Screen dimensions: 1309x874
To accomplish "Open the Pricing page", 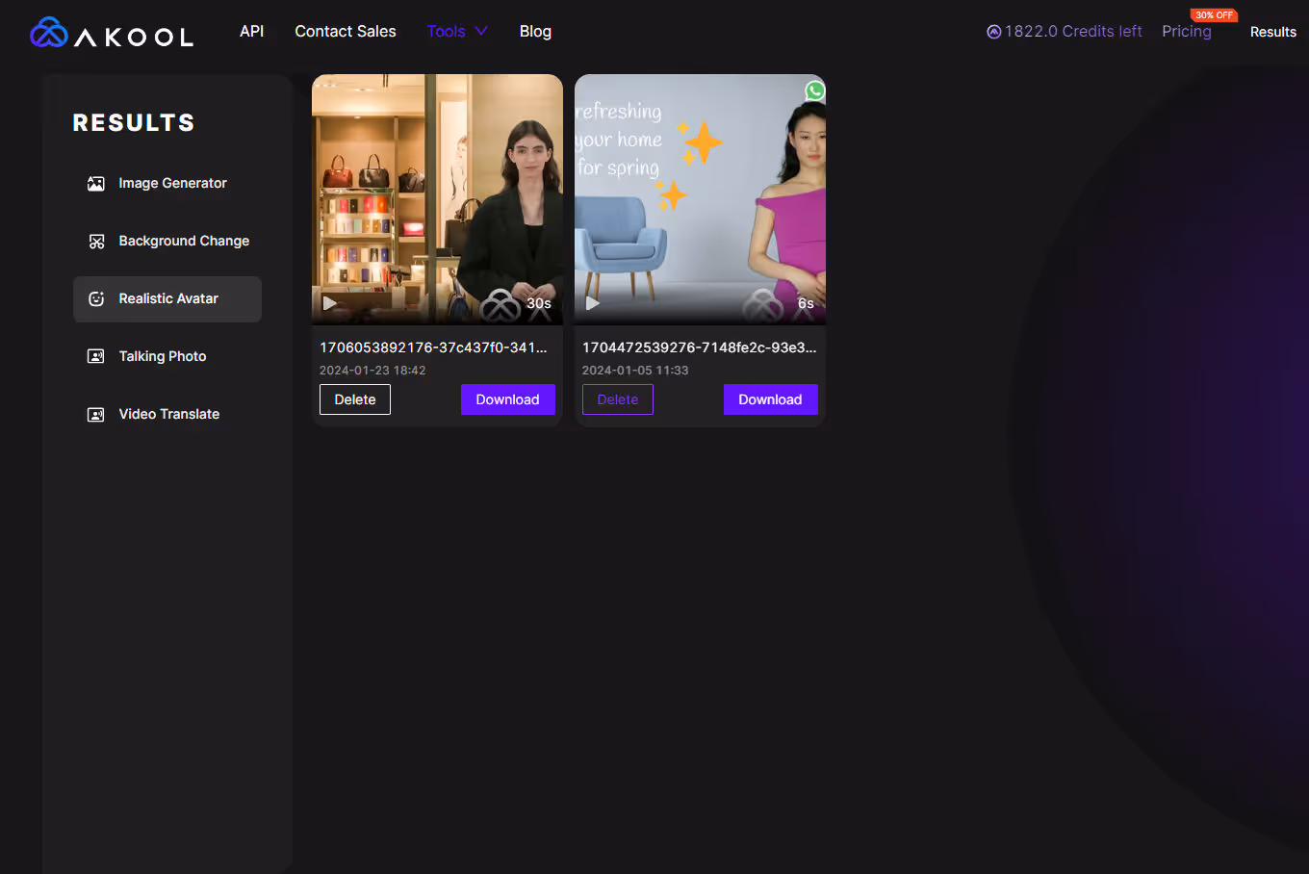I will [1187, 31].
